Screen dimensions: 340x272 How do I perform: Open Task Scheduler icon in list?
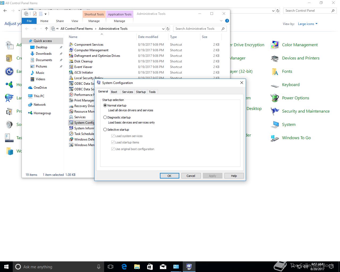pos(71,134)
